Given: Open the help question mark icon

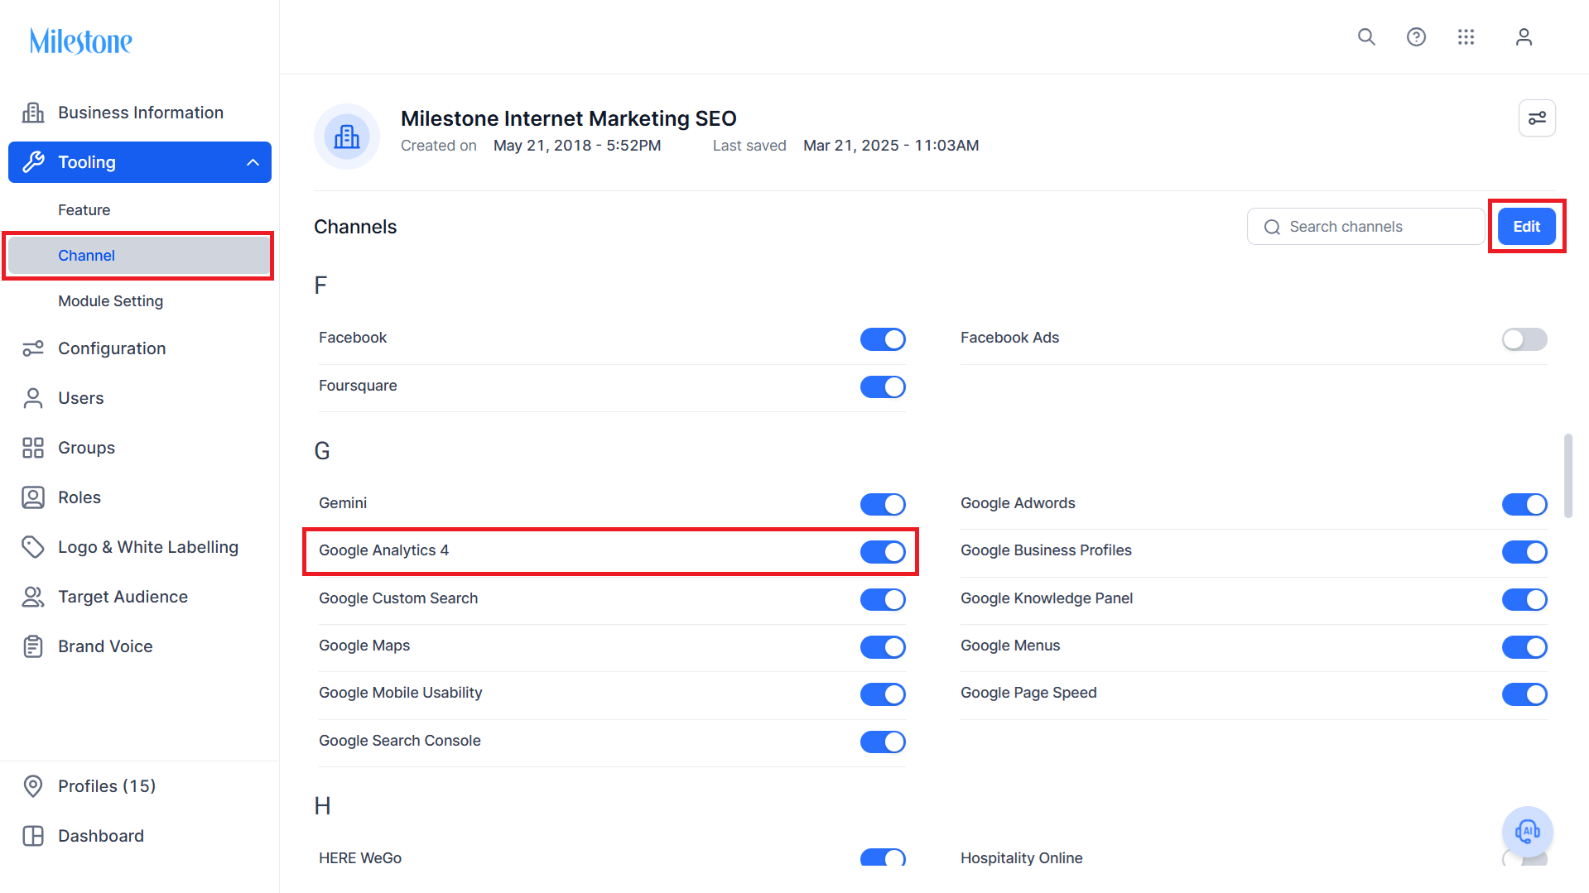Looking at the screenshot, I should 1416,37.
